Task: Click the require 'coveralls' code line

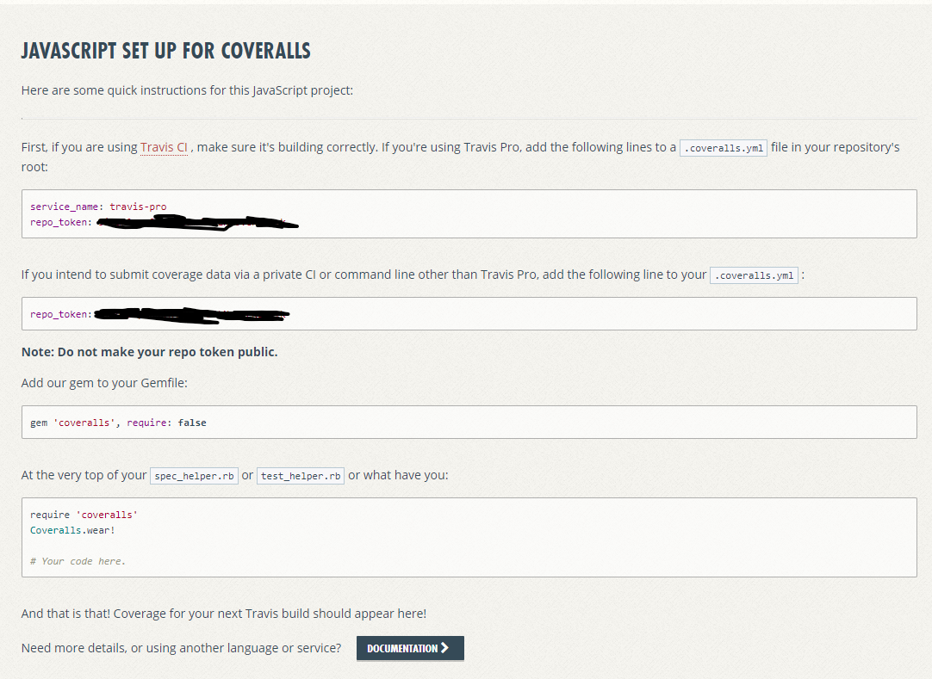Action: 84,515
